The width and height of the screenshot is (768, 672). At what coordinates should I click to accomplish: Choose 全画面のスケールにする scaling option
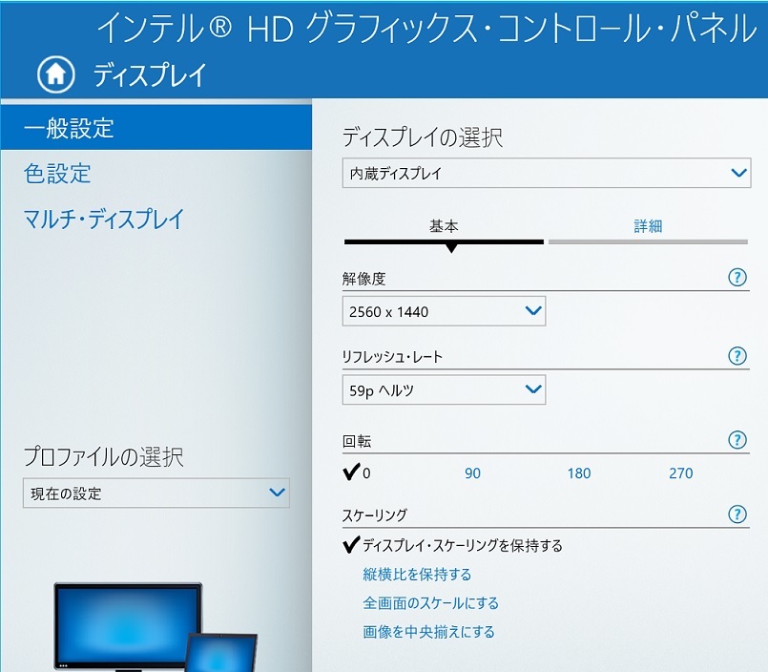point(430,603)
